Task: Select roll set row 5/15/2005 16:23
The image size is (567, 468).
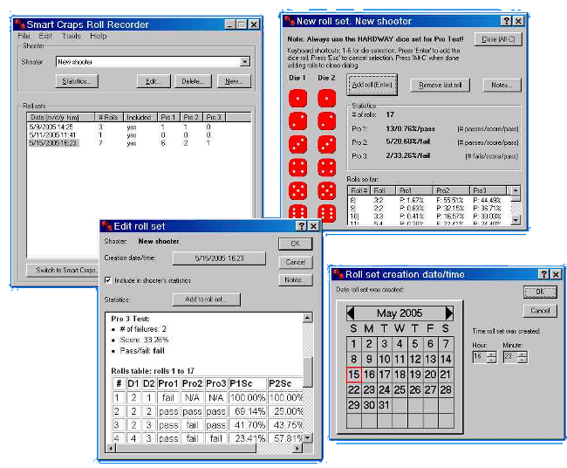Action: pos(140,143)
